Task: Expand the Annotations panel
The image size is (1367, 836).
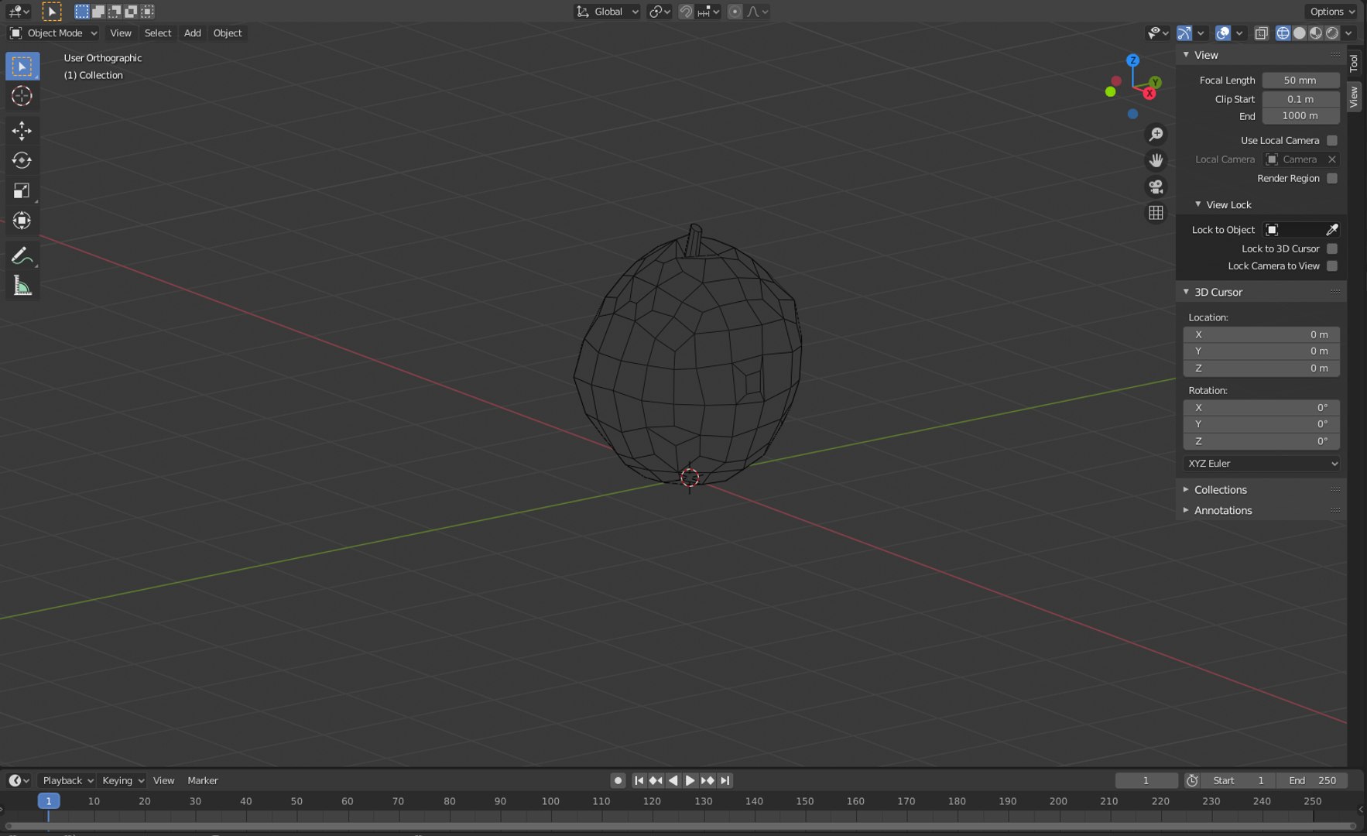Action: point(1222,511)
